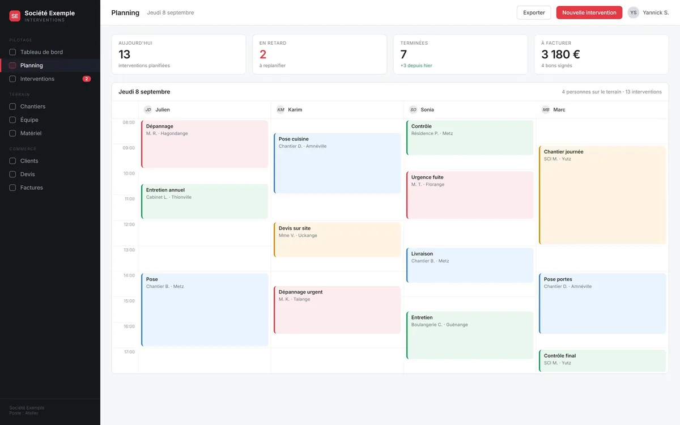680x425 pixels.
Task: Click the red SE logo in the sidebar
Action: pos(15,16)
